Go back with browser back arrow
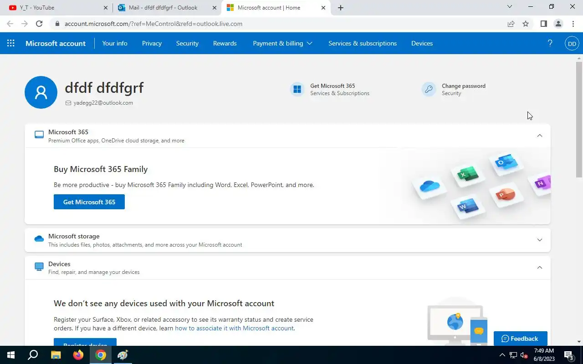Viewport: 583px width, 364px height. 10,24
